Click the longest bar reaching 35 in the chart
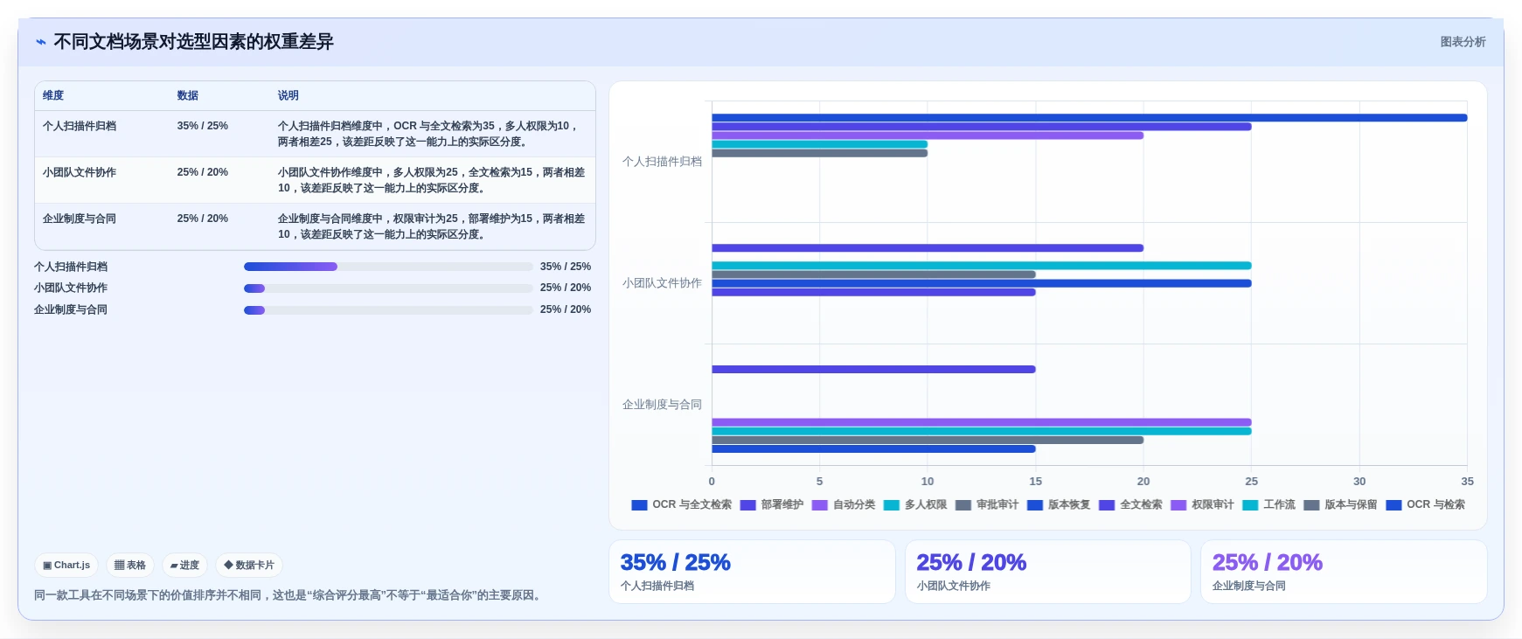Image resolution: width=1522 pixels, height=639 pixels. pos(1089,117)
